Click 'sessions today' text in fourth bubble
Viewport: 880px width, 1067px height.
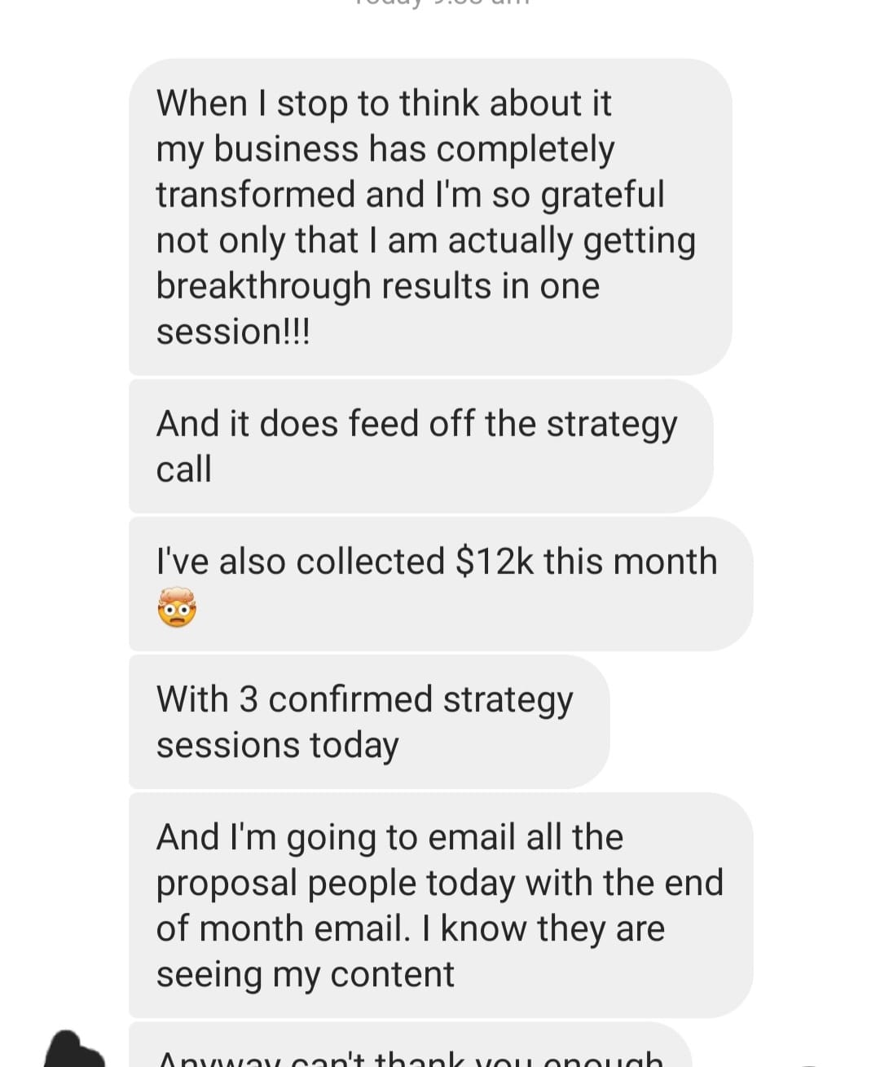point(277,745)
